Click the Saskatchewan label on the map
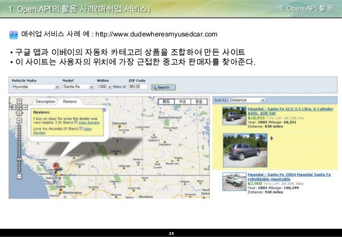 tap(170, 117)
